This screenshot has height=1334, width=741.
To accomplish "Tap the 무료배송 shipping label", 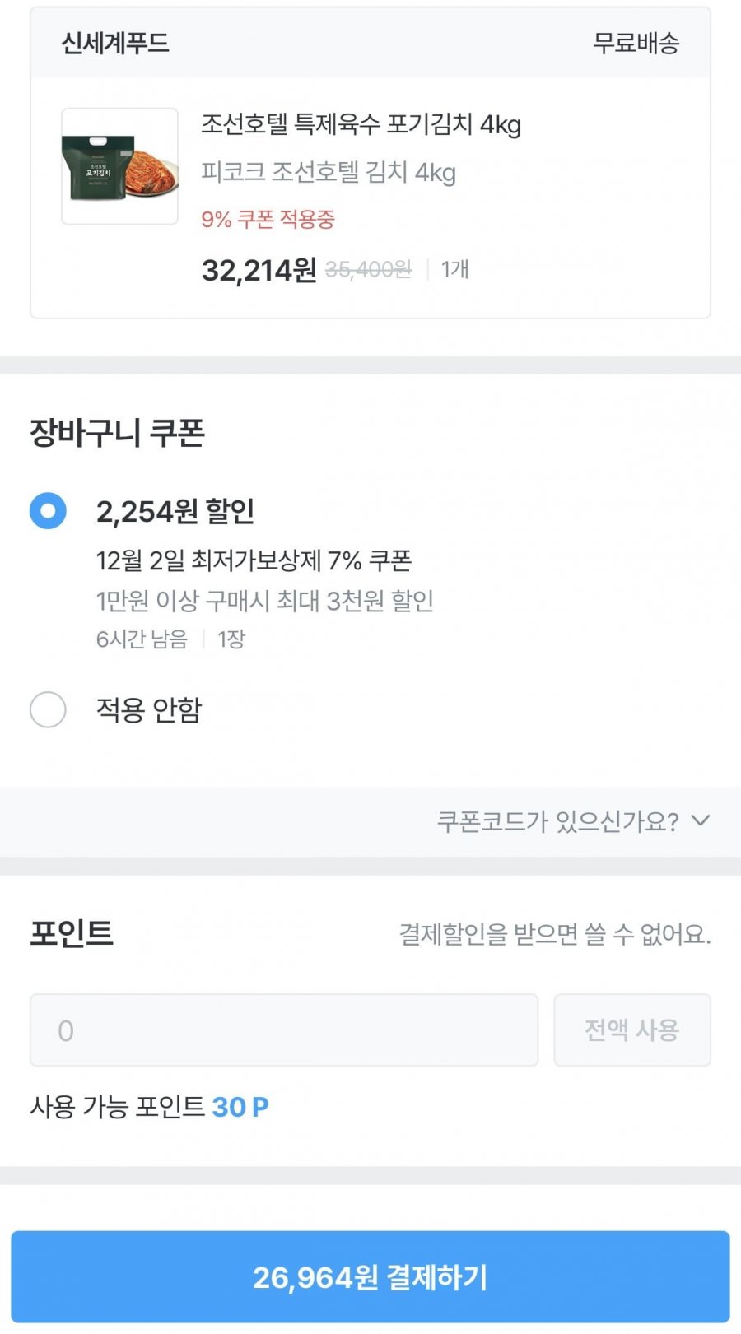I will tap(636, 43).
